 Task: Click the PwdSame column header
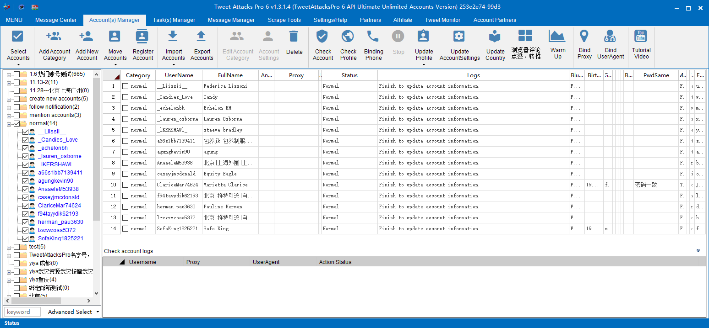[656, 75]
